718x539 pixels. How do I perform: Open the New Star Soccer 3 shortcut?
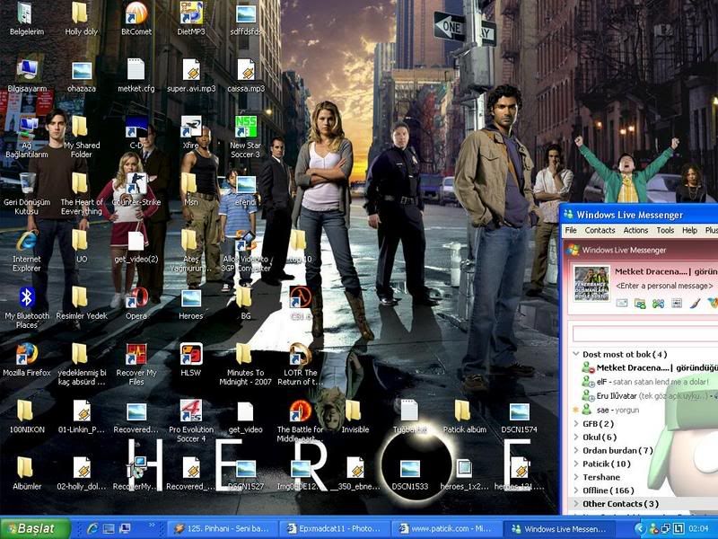tap(245, 126)
